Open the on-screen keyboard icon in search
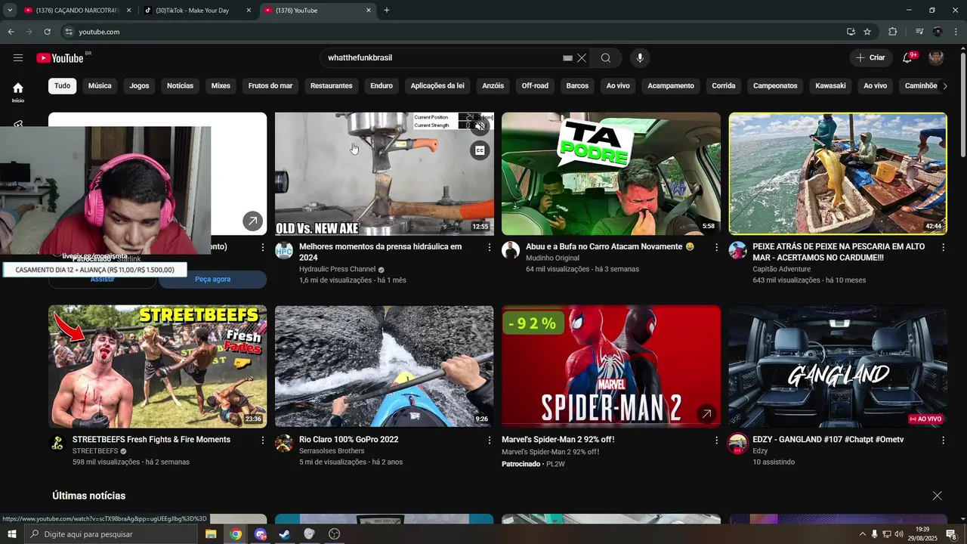 tap(568, 58)
